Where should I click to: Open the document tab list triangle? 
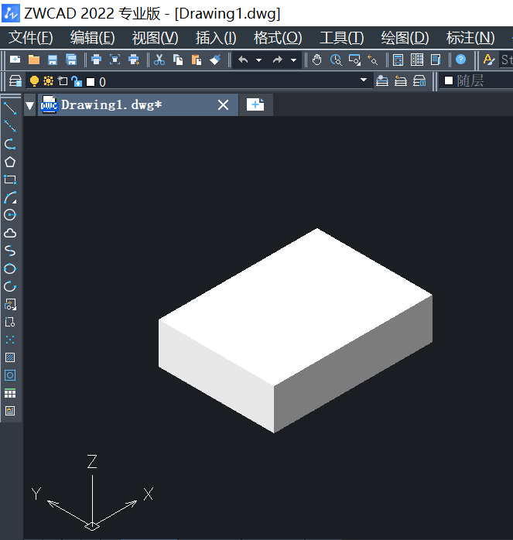(30, 105)
